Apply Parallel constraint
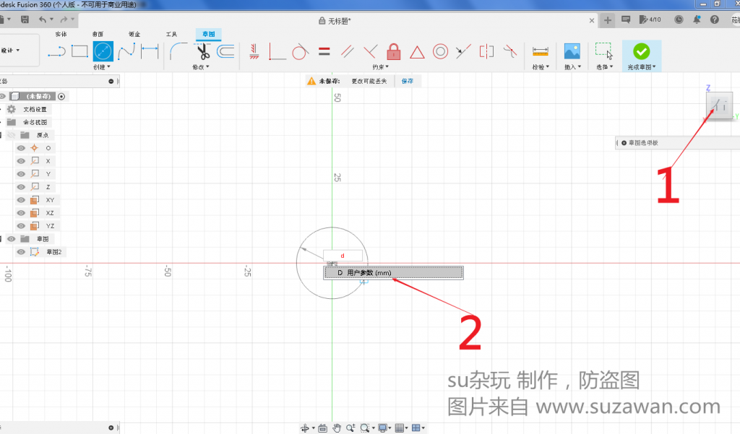The width and height of the screenshot is (740, 434). click(348, 51)
